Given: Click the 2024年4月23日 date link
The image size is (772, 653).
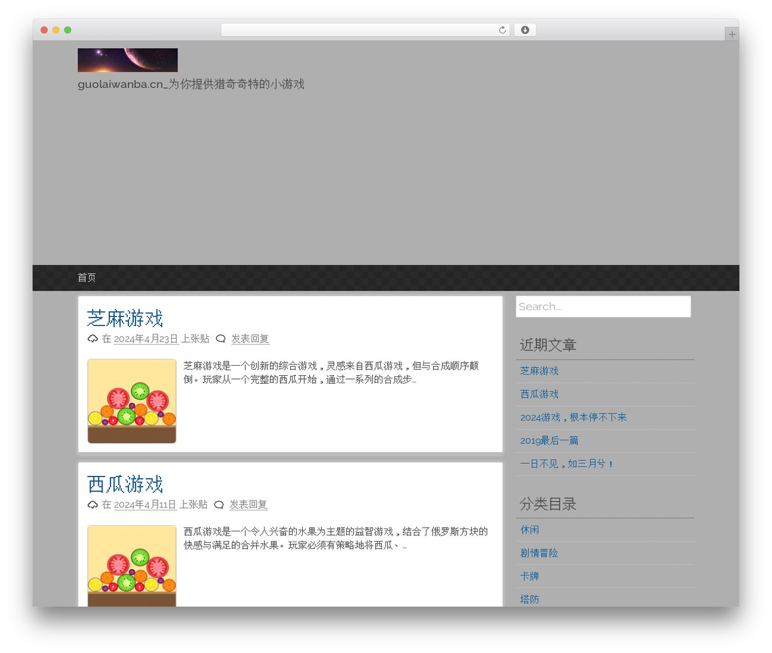Looking at the screenshot, I should 146,339.
